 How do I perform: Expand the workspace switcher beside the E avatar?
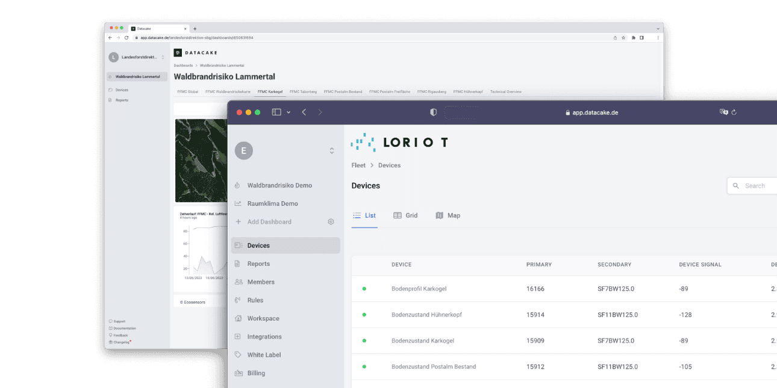331,151
